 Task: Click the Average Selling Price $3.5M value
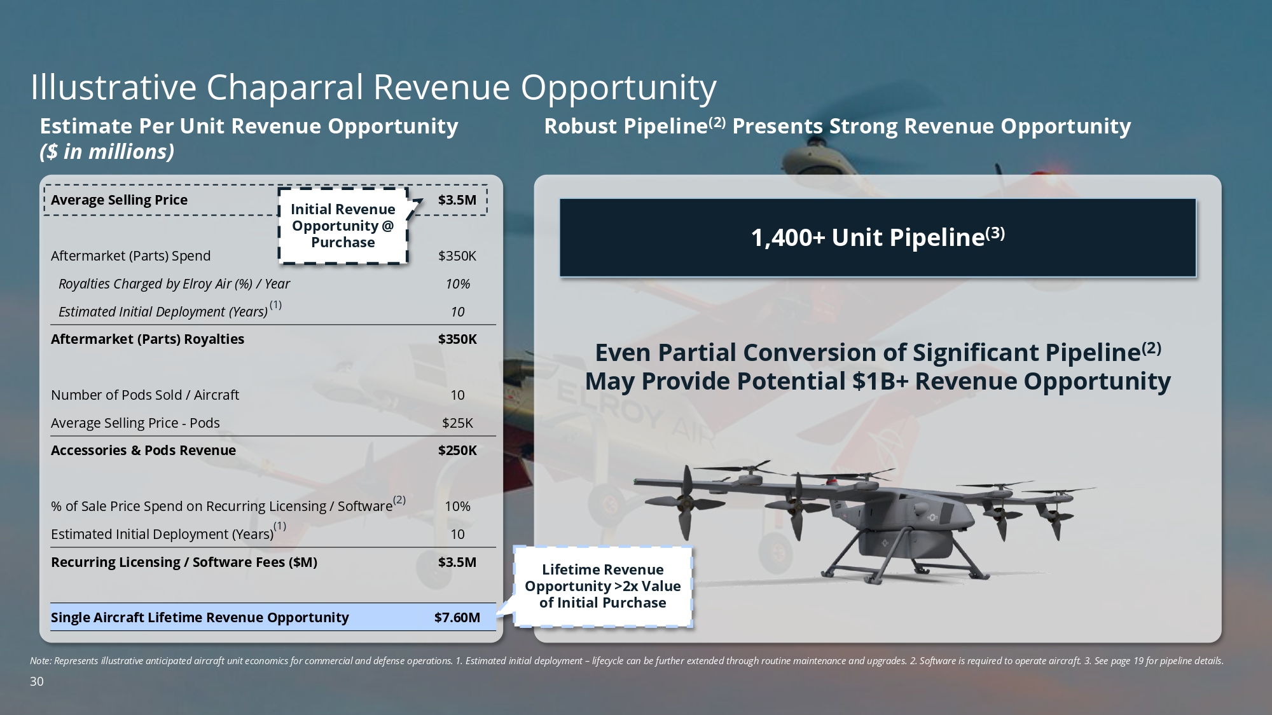[x=457, y=200]
